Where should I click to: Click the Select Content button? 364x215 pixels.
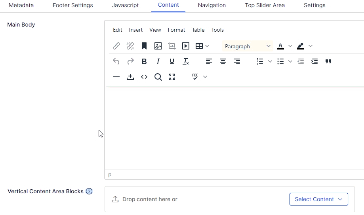318,199
